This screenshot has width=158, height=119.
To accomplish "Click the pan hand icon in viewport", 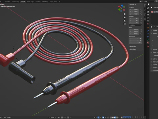I will point(125,17).
